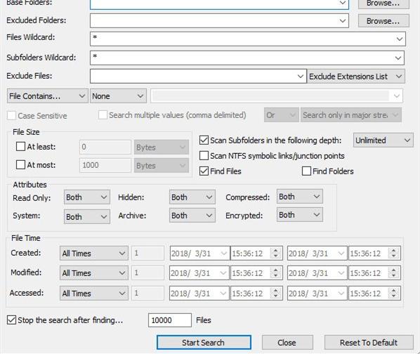Click Browse button for Base Folders
Image resolution: width=420 pixels, height=354 pixels.
[x=383, y=4]
